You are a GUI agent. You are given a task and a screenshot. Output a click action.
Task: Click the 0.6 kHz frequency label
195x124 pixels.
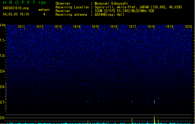(2, 118)
